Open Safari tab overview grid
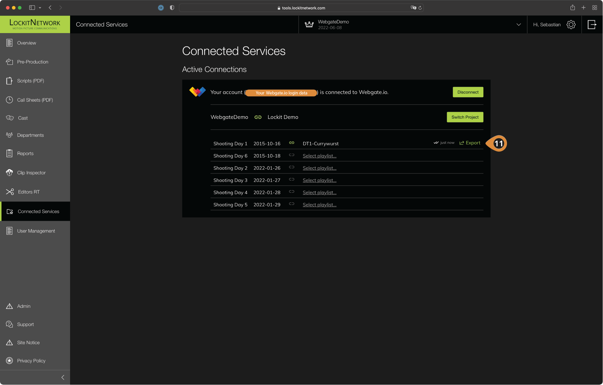Viewport: 603px width, 385px height. tap(595, 8)
